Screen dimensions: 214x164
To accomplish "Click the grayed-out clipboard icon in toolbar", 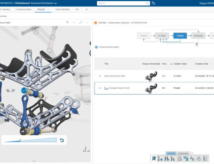I will 199,158.
